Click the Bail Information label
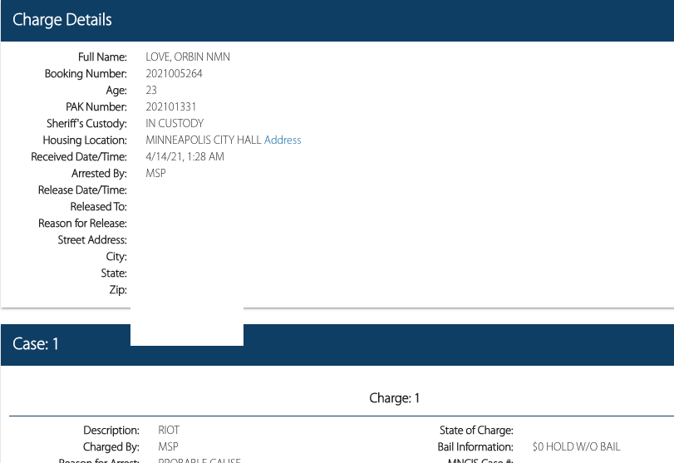 pos(475,447)
